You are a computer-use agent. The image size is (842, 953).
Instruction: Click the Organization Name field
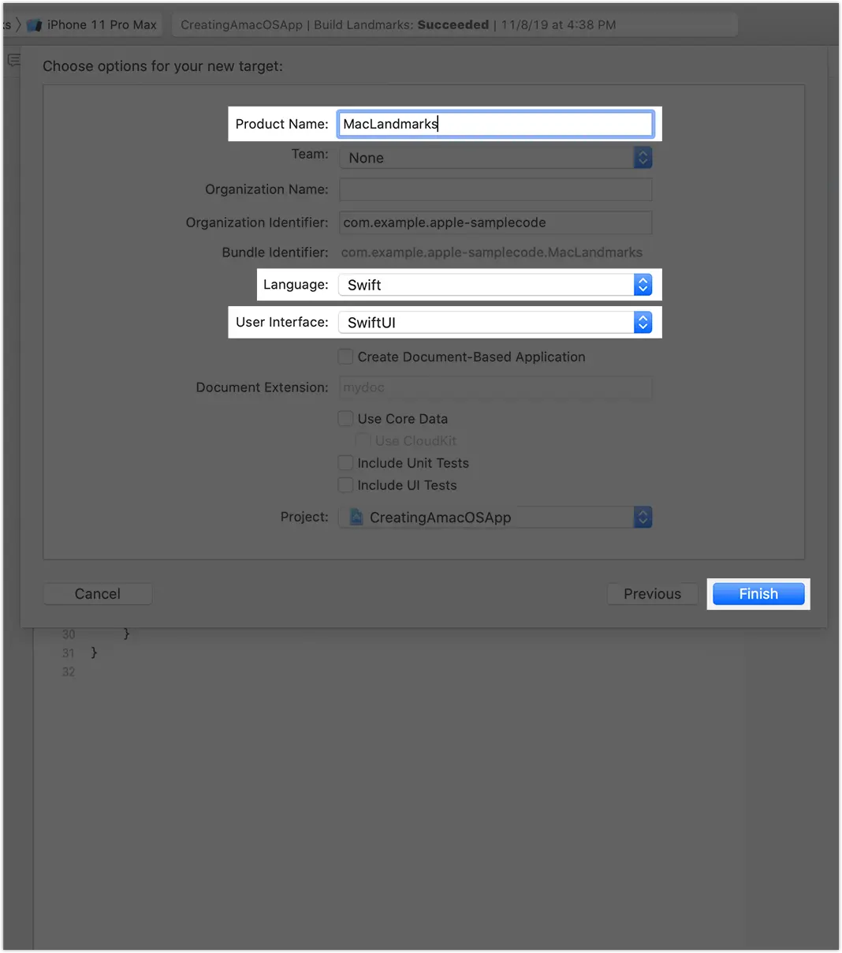tap(495, 189)
